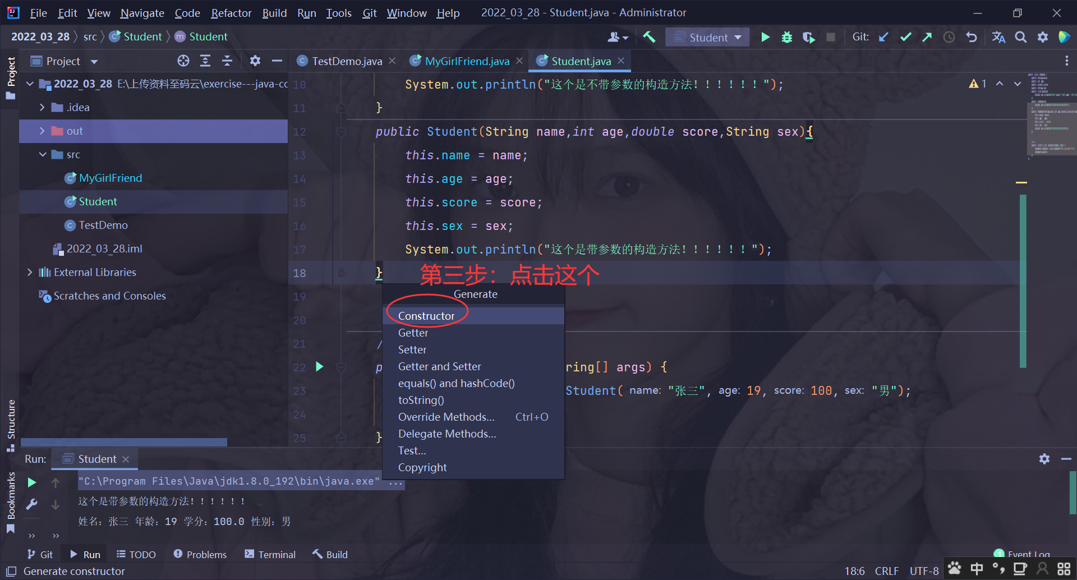Close the Student.java tab
The height and width of the screenshot is (580, 1077).
pos(621,61)
